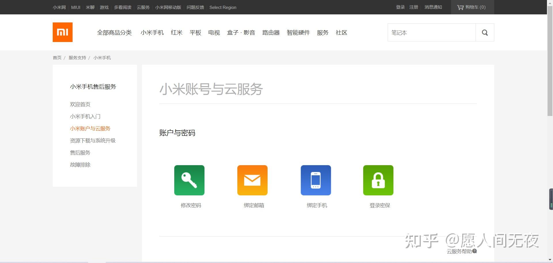Click the vertical scrollbar thumb
553x263 pixels.
(550, 60)
